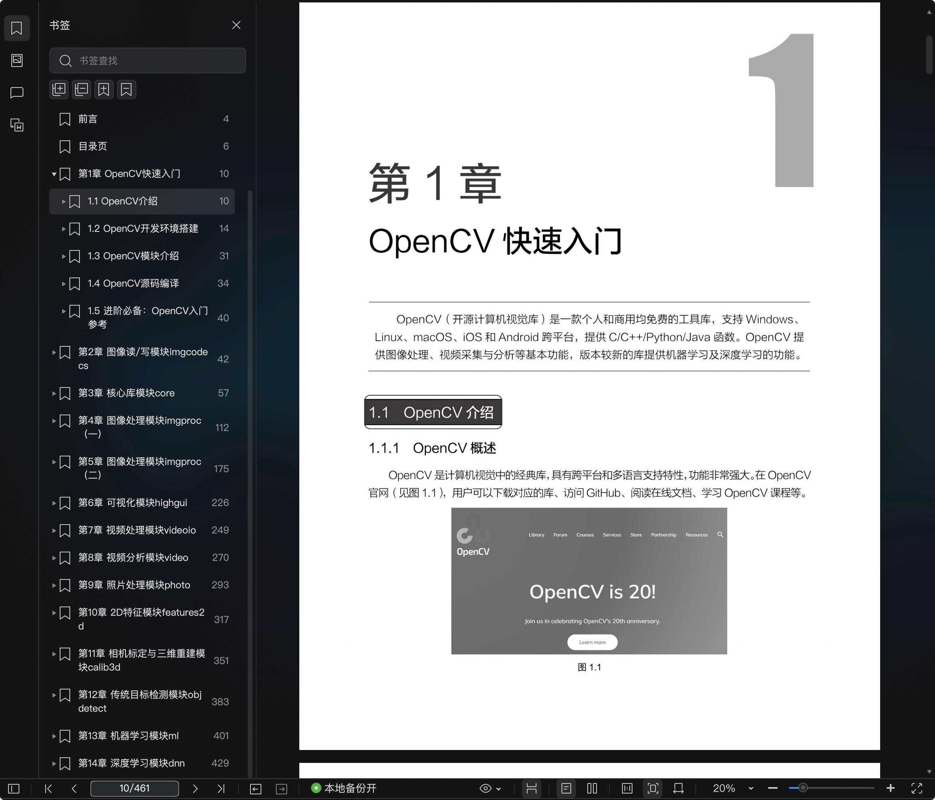Go to 第11章 相机标定与三维重建模块
This screenshot has height=800, width=935.
[142, 660]
